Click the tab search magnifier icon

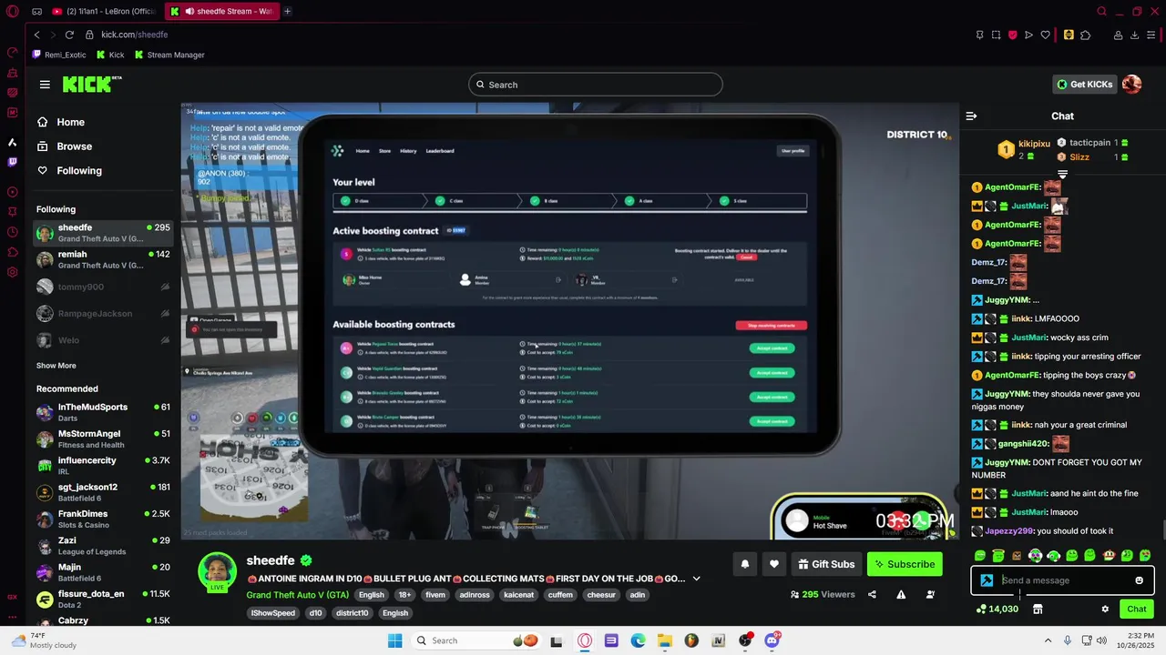[x=1101, y=11]
